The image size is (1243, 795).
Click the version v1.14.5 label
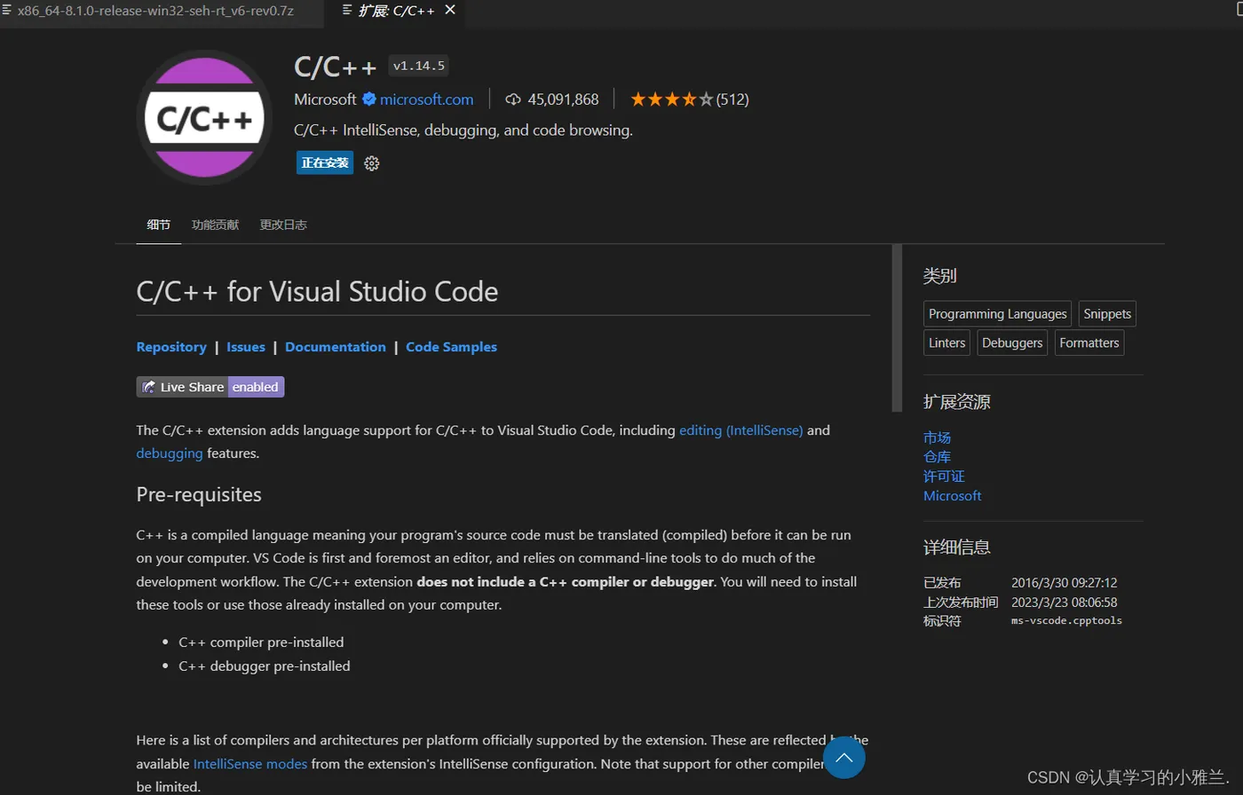click(x=419, y=66)
